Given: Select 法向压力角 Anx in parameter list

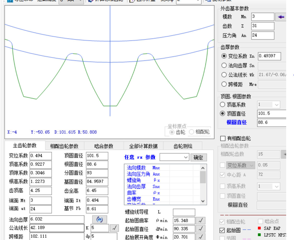Looking at the screenshot, I should pyautogui.click(x=143, y=174).
